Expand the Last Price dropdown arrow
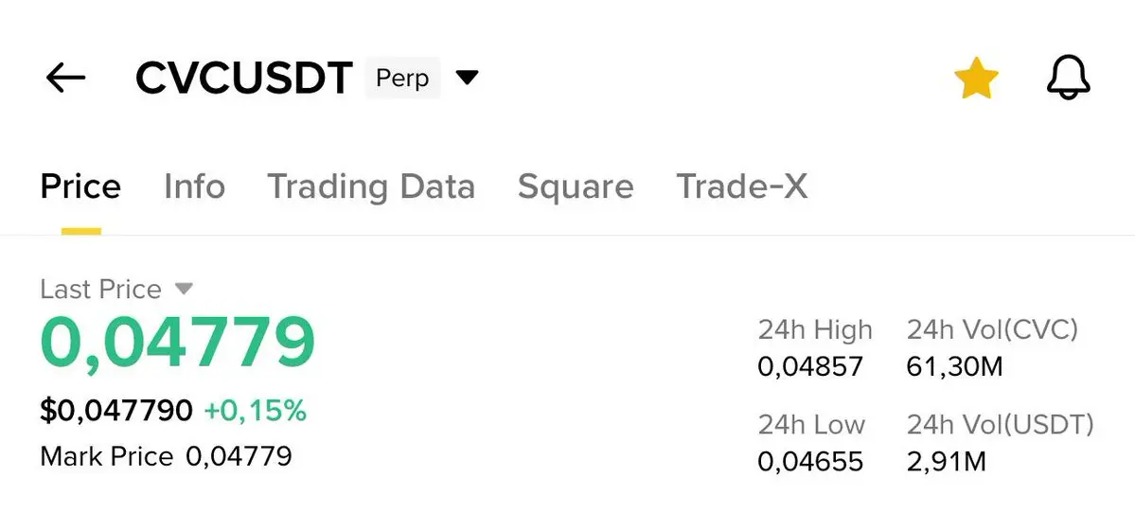The height and width of the screenshot is (513, 1135). 185,288
